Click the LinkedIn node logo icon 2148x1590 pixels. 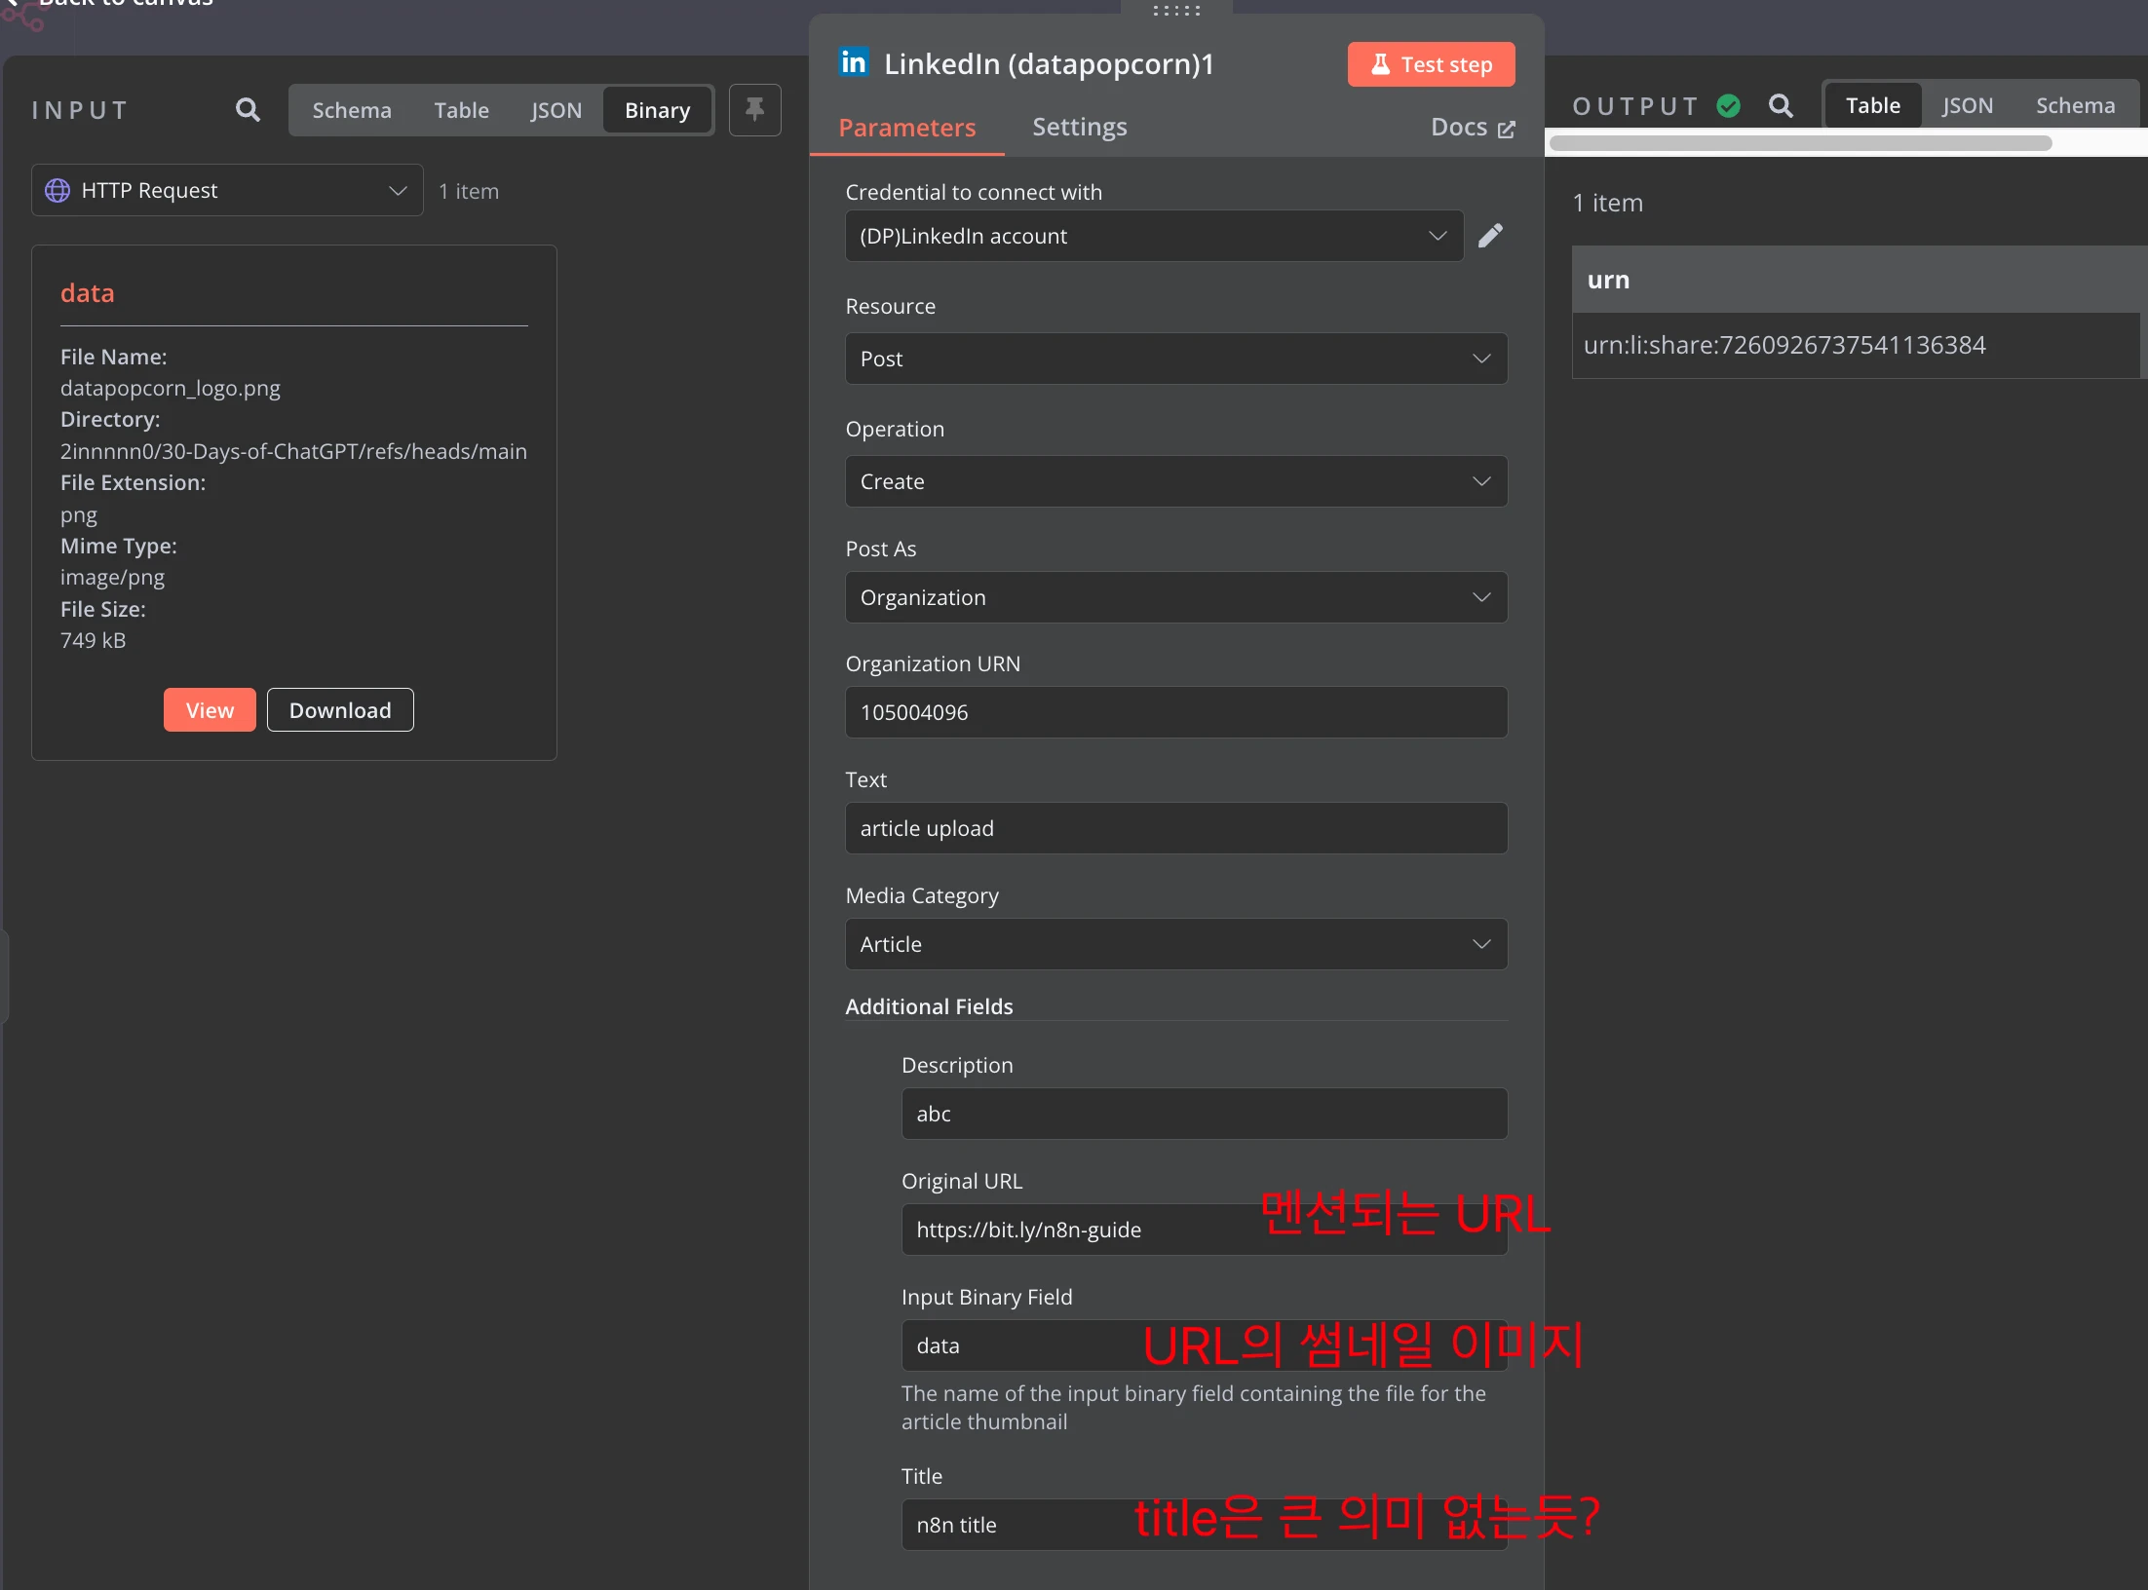point(854,62)
